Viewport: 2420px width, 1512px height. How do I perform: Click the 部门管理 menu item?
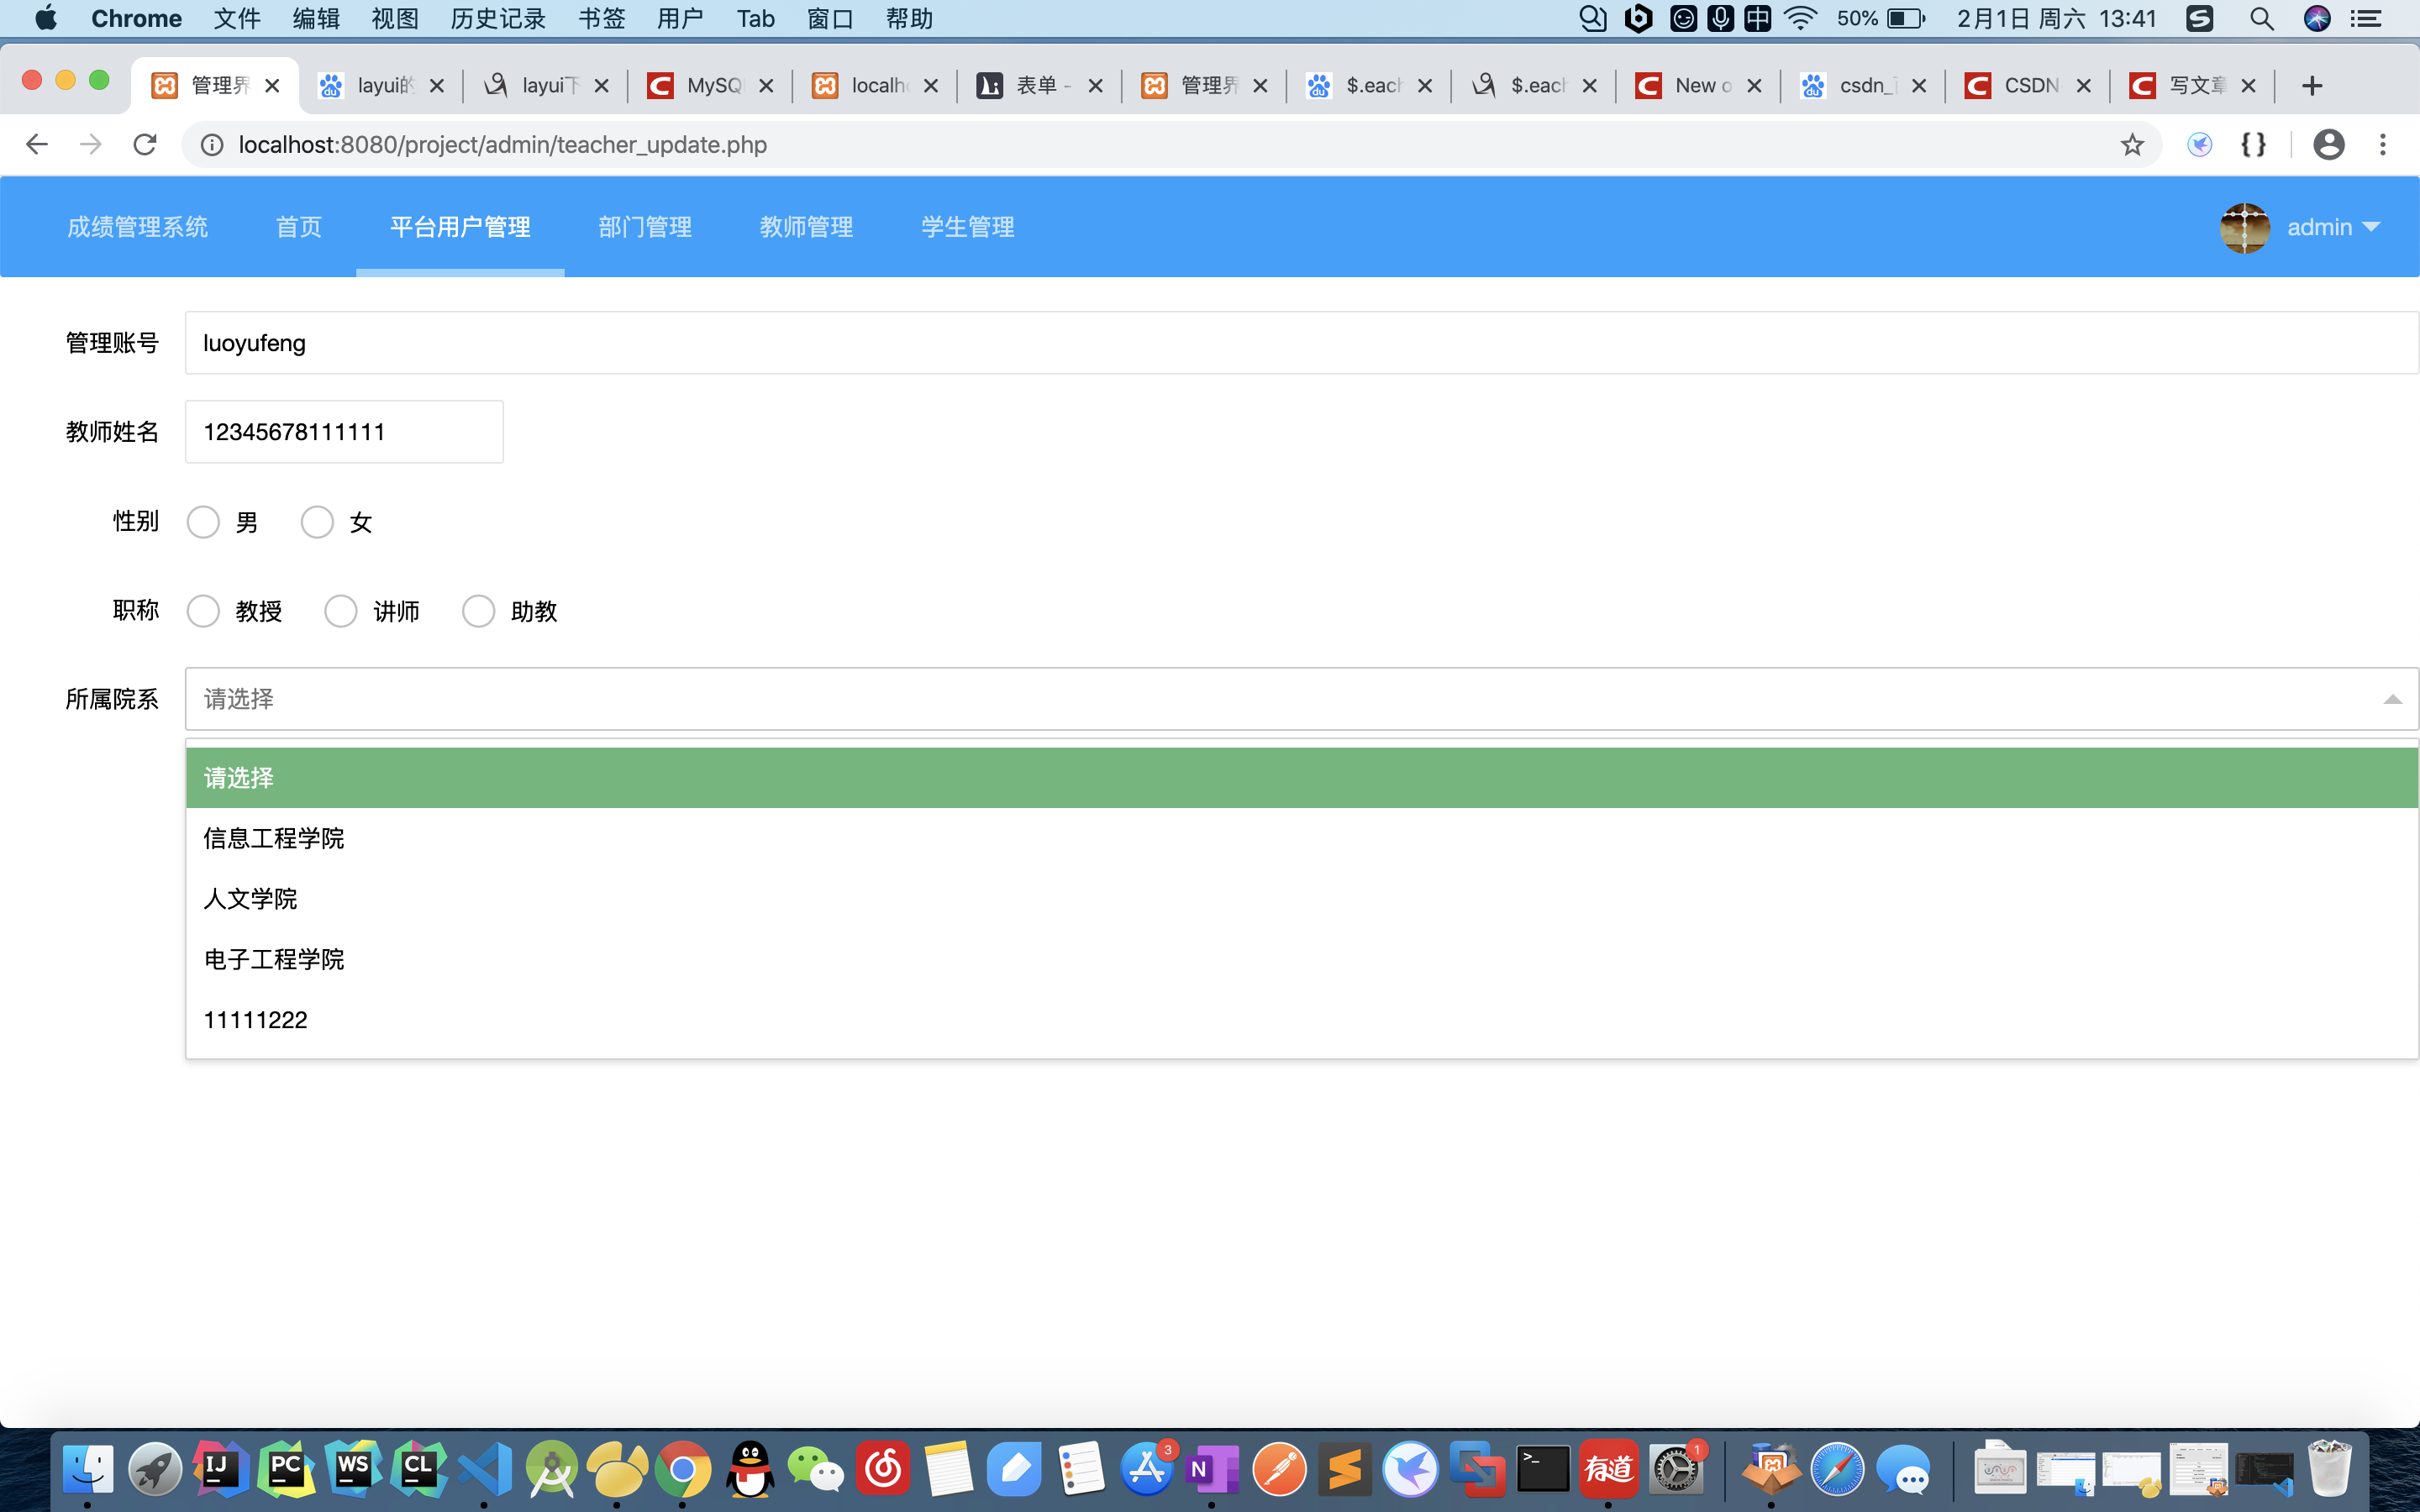(644, 227)
